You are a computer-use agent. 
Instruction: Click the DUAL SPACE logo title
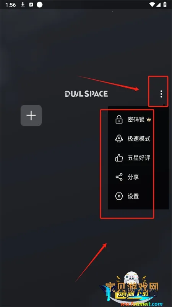(86, 94)
